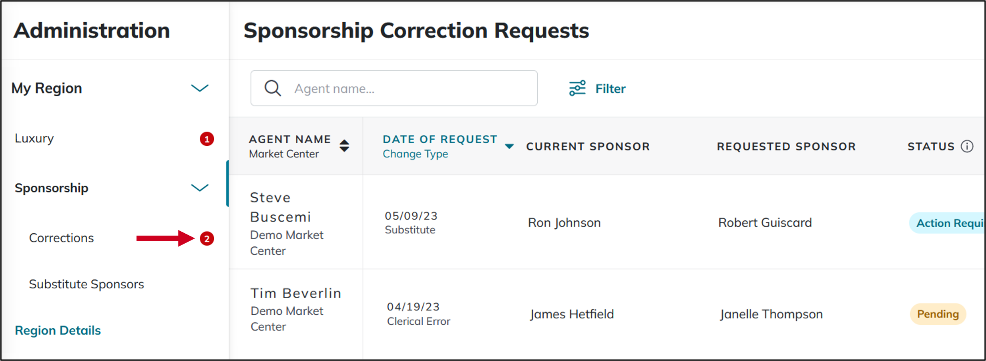Collapse the My Region section
Viewport: 986px width, 361px height.
200,88
